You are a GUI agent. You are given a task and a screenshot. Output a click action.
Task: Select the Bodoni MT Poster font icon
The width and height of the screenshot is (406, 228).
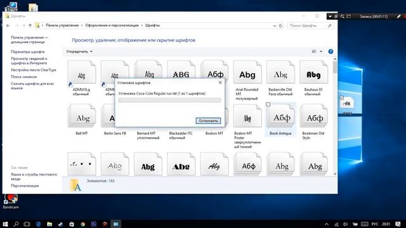(x=247, y=116)
